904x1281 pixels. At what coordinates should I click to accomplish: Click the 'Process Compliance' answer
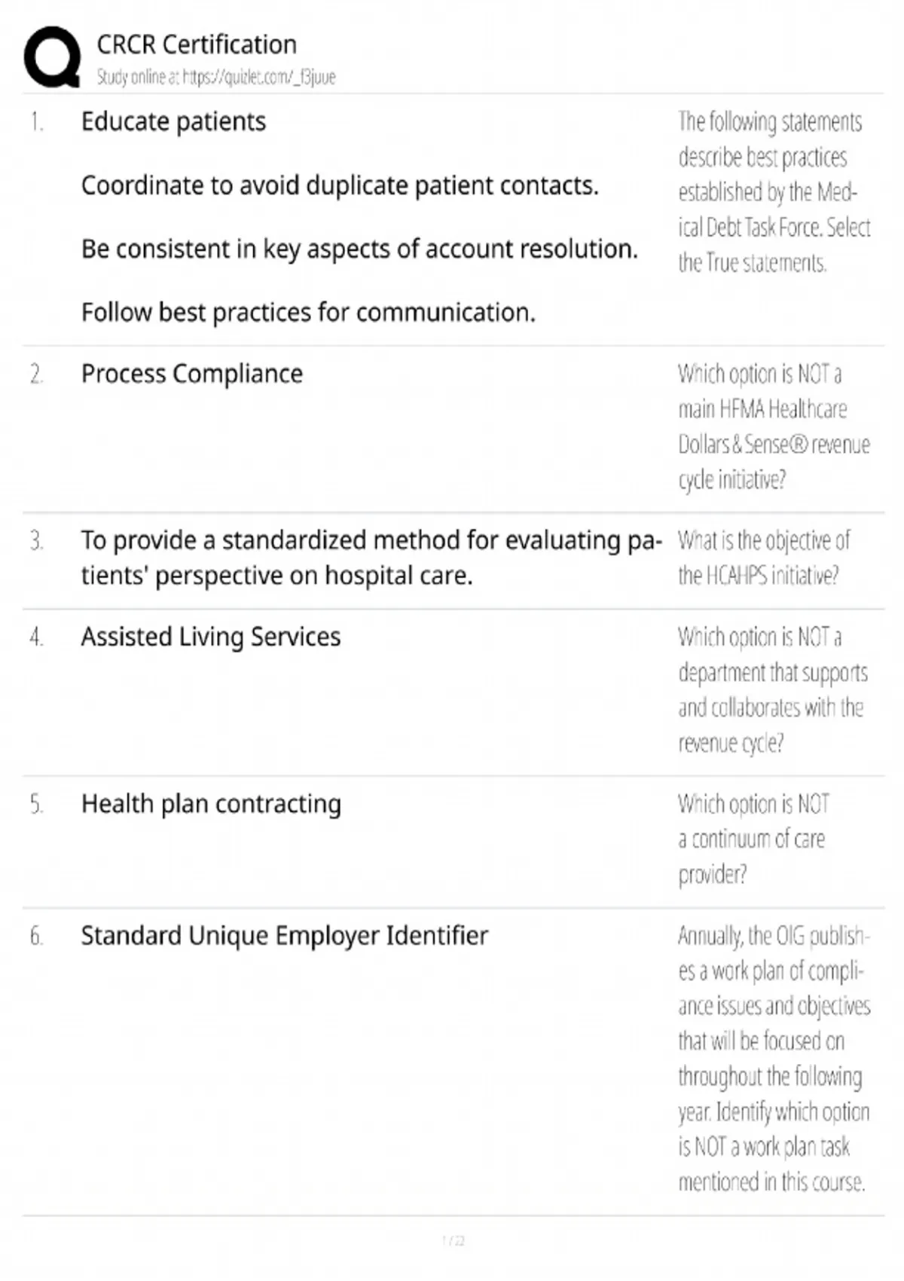click(x=192, y=374)
